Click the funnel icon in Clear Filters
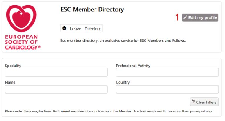Image resolution: width=225 pixels, height=121 pixels. (x=193, y=101)
